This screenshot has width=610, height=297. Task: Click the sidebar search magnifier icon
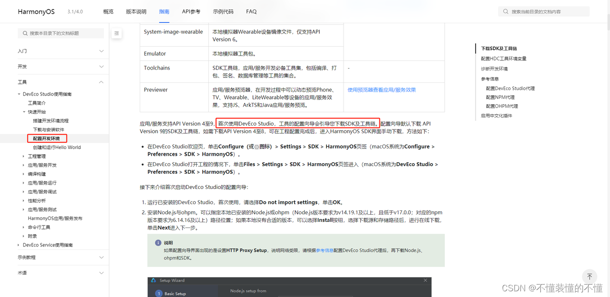pos(24,33)
